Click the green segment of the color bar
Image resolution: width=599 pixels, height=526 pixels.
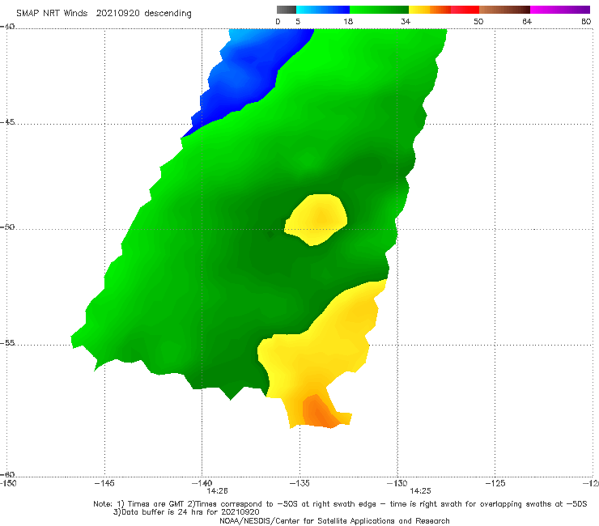[x=379, y=10]
